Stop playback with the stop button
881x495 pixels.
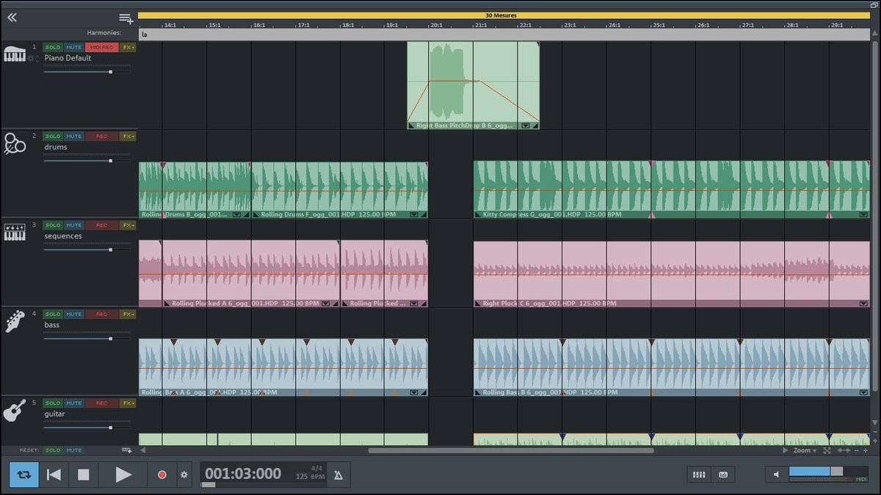(83, 474)
